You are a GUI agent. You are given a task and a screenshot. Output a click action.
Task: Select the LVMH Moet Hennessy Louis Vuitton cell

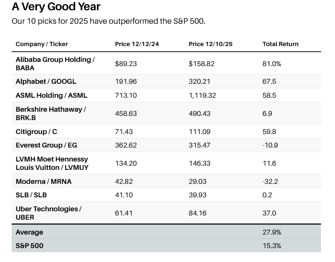pyautogui.click(x=52, y=163)
